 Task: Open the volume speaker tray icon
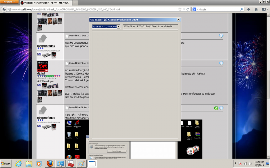pyautogui.click(x=250, y=164)
